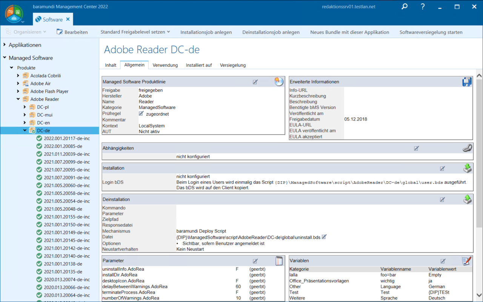This screenshot has height=302, width=483.
Task: Click Softwareversiegelung starten in toolbar
Action: 431,32
